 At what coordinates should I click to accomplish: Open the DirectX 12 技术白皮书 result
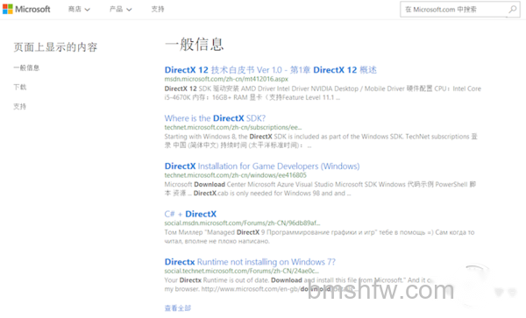[270, 70]
